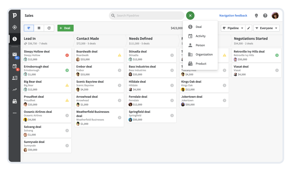The width and height of the screenshot is (291, 174).
Task: Choose Activity from the quick add menu
Action: pos(200,36)
